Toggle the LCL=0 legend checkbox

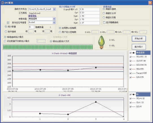[x=130, y=107]
